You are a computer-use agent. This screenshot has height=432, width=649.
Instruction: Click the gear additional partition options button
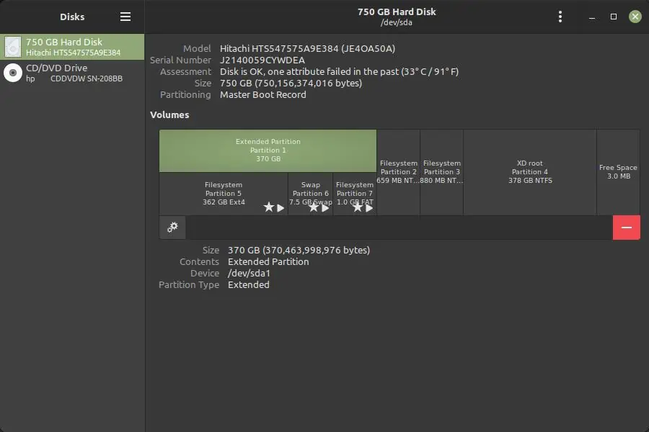click(172, 228)
